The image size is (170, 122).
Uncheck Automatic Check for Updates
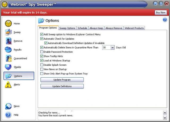click(42, 39)
